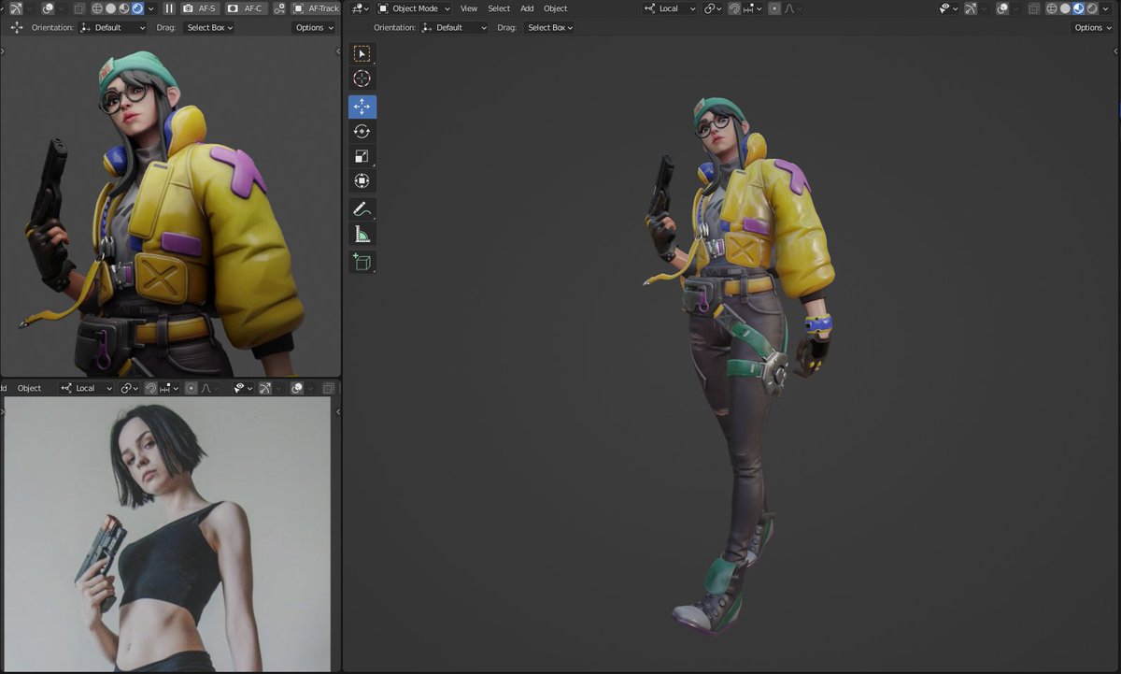Open the Object menu in bottom-left viewport
Viewport: 1121px width, 674px height.
tap(29, 388)
